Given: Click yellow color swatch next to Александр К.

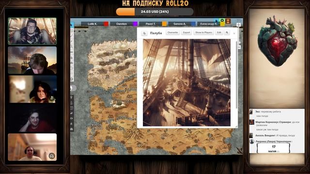Looking at the screenshot, I should (x=222, y=24).
